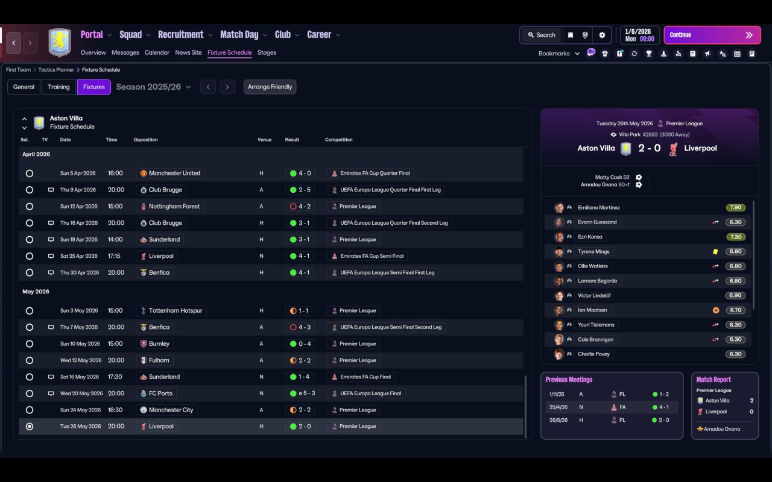Open the 25/4/26 previous meeting row
Screen dimensions: 772x482
612,407
